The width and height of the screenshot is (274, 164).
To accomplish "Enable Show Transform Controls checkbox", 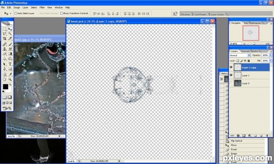I will 62,13.
